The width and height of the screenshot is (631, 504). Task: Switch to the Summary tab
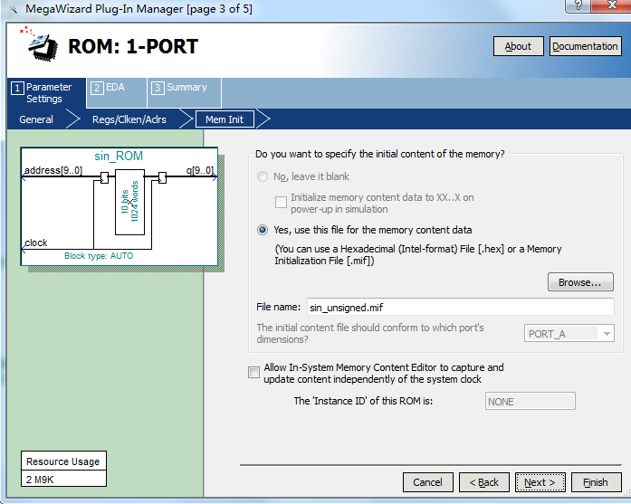[x=185, y=93]
